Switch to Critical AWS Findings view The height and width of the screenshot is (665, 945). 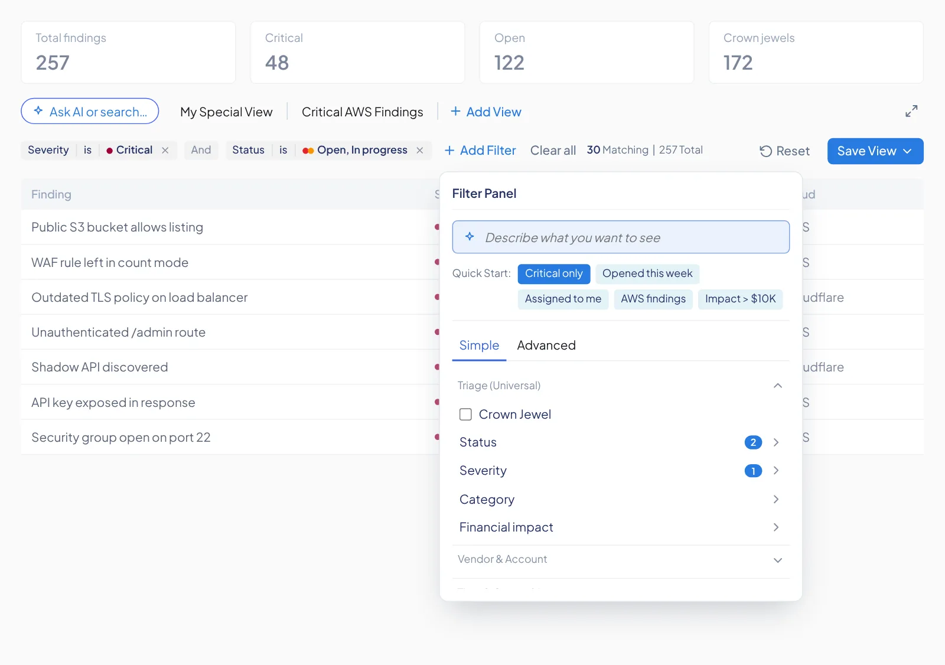[x=363, y=112]
